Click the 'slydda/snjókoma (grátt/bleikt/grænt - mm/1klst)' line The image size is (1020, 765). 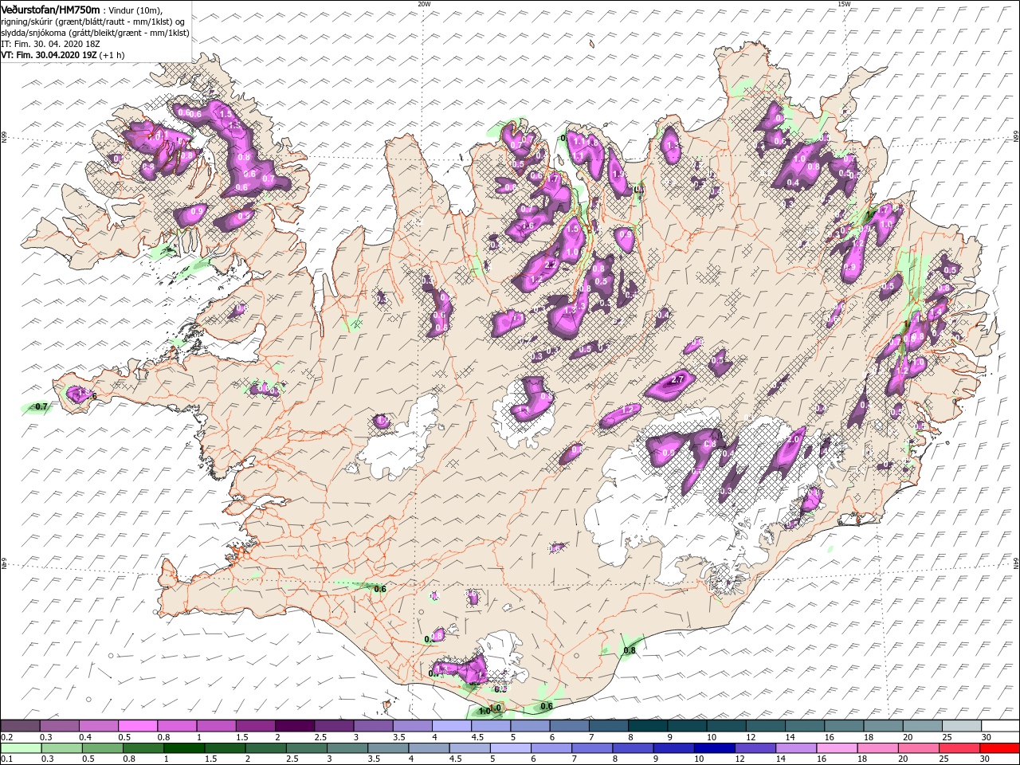[x=96, y=33]
